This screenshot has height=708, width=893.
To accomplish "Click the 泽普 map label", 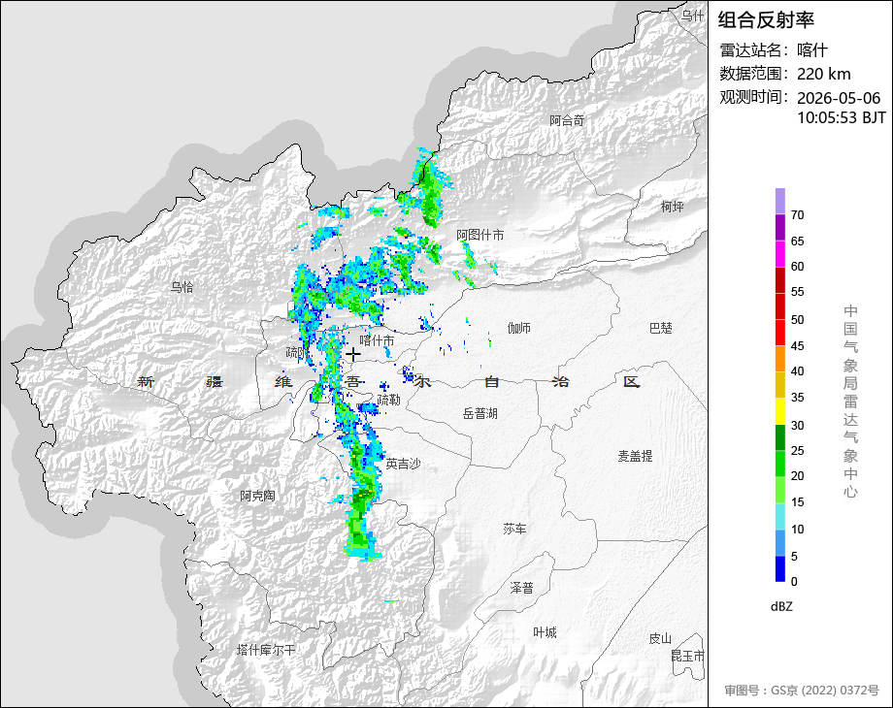I will click(x=521, y=588).
